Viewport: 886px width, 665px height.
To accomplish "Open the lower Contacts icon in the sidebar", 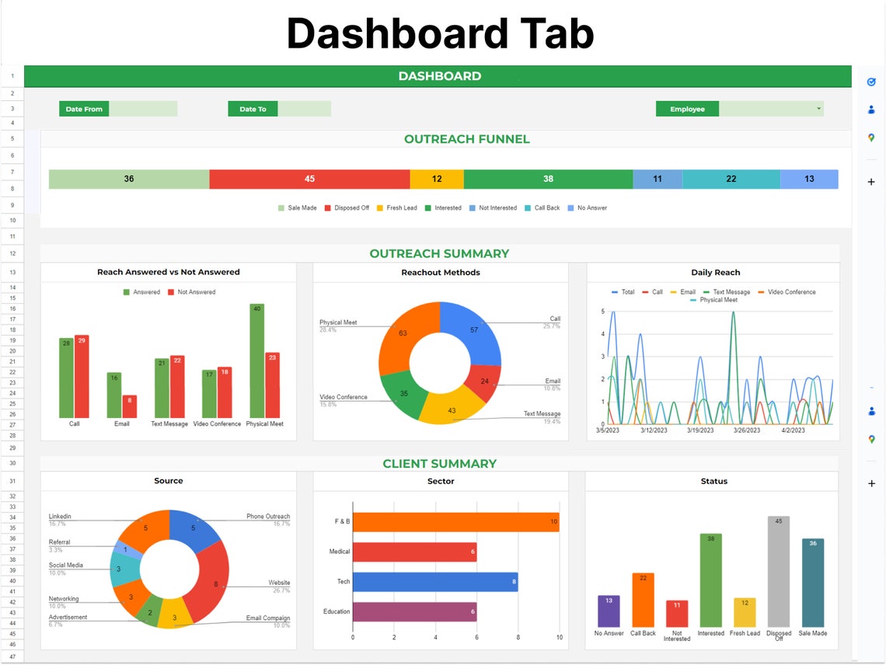I will click(872, 411).
